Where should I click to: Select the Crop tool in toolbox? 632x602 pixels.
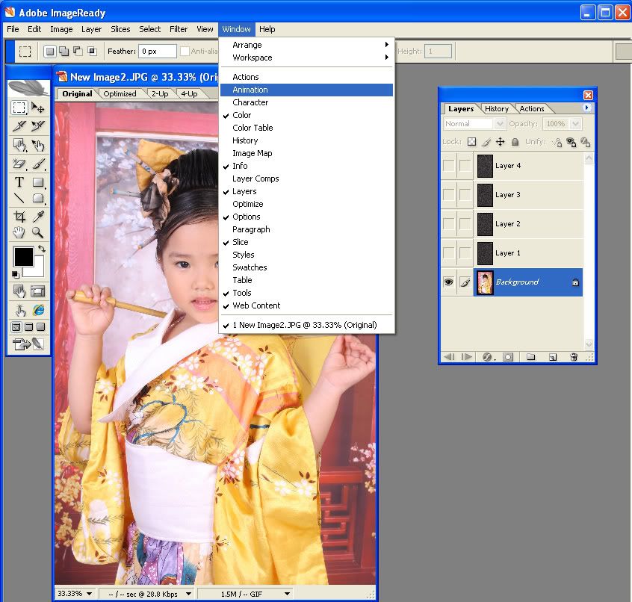coord(19,216)
